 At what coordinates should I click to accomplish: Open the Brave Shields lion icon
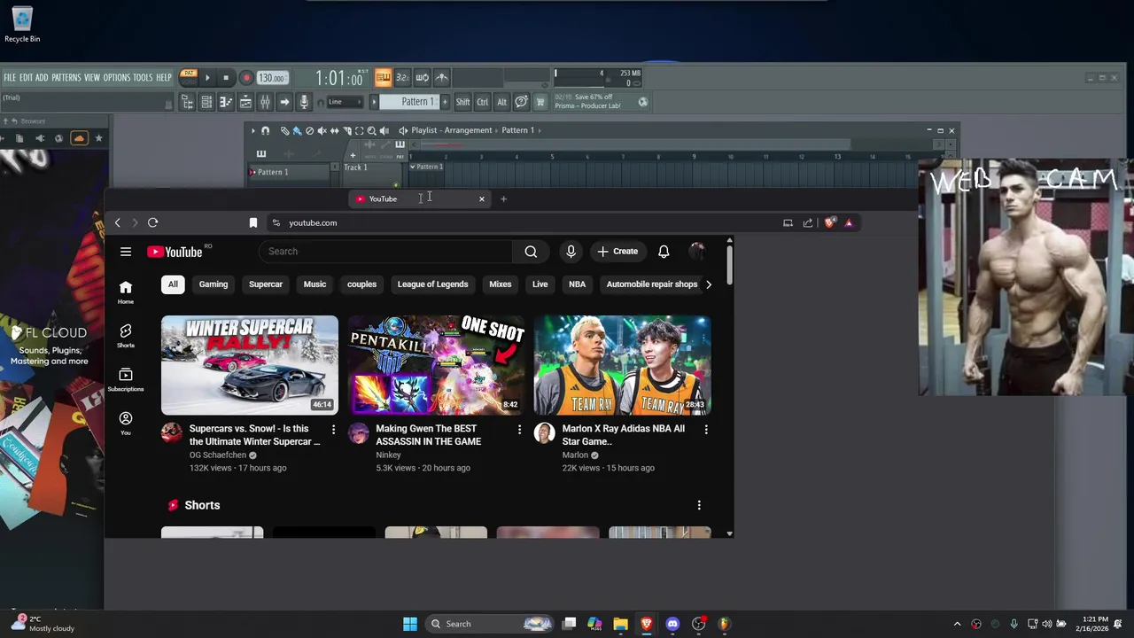pos(829,223)
